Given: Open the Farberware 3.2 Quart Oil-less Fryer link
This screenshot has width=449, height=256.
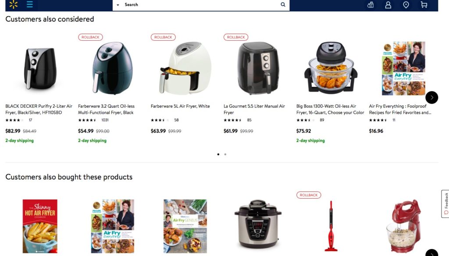Looking at the screenshot, I should 106,109.
